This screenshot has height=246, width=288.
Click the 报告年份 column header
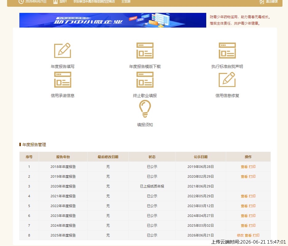tap(63, 157)
